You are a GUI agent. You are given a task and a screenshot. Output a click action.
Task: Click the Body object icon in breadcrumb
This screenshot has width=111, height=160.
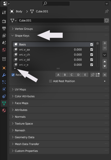[x=12, y=11]
